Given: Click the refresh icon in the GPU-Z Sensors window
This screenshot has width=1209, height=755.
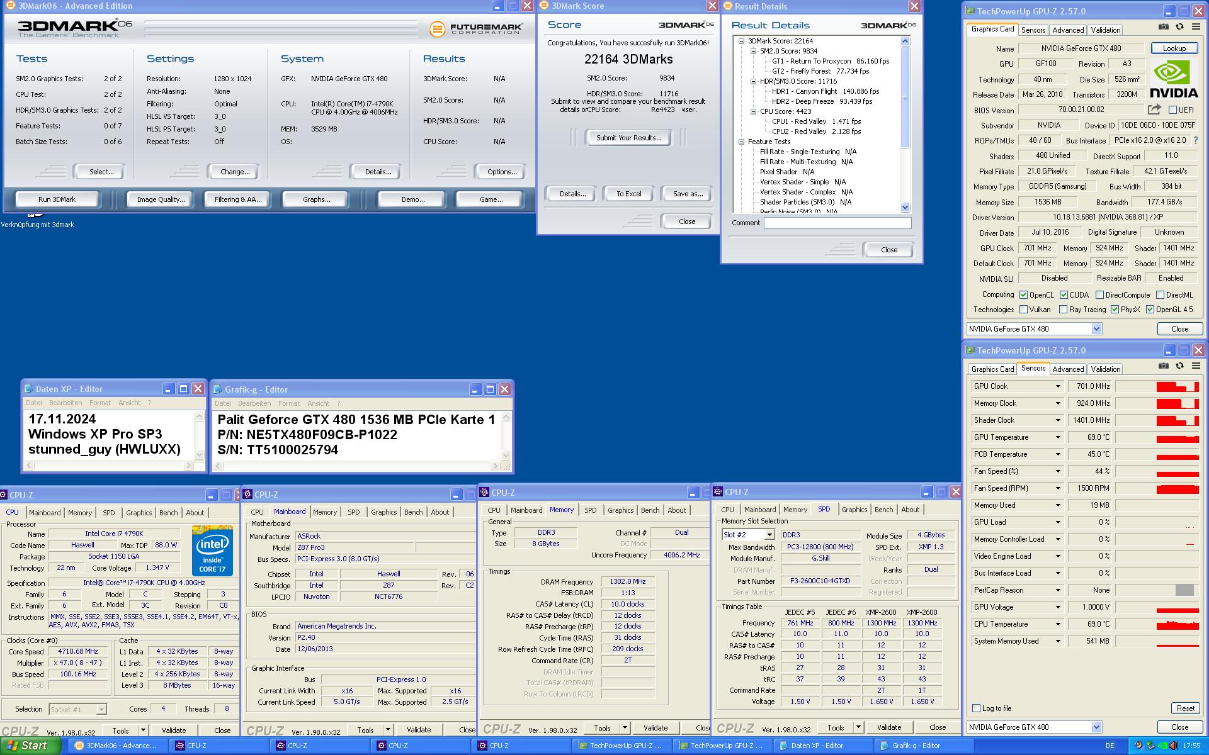Looking at the screenshot, I should tap(1179, 366).
